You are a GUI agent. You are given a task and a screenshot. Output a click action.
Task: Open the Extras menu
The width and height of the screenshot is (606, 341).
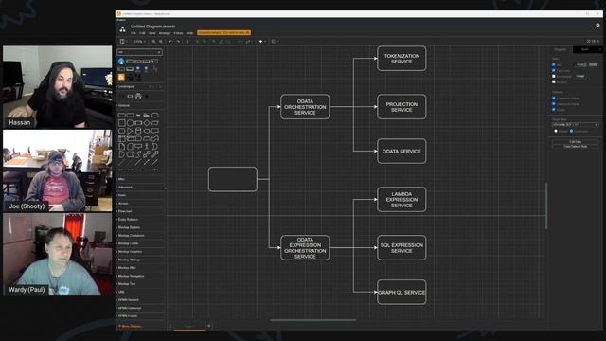178,33
